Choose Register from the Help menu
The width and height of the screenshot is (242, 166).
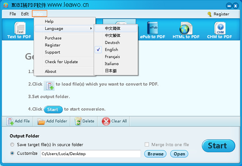coord(52,45)
